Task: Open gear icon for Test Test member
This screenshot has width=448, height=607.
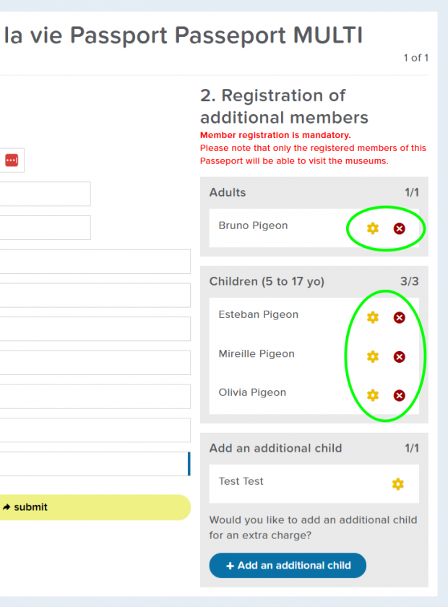Action: coord(397,484)
